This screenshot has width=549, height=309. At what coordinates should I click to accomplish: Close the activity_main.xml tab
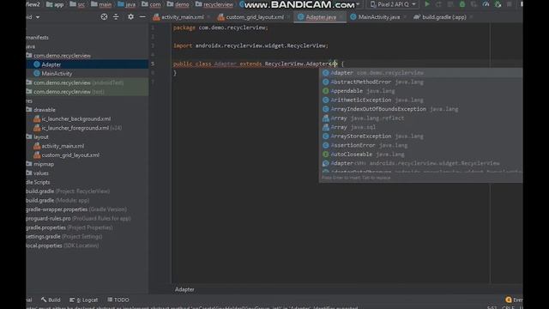(x=208, y=17)
